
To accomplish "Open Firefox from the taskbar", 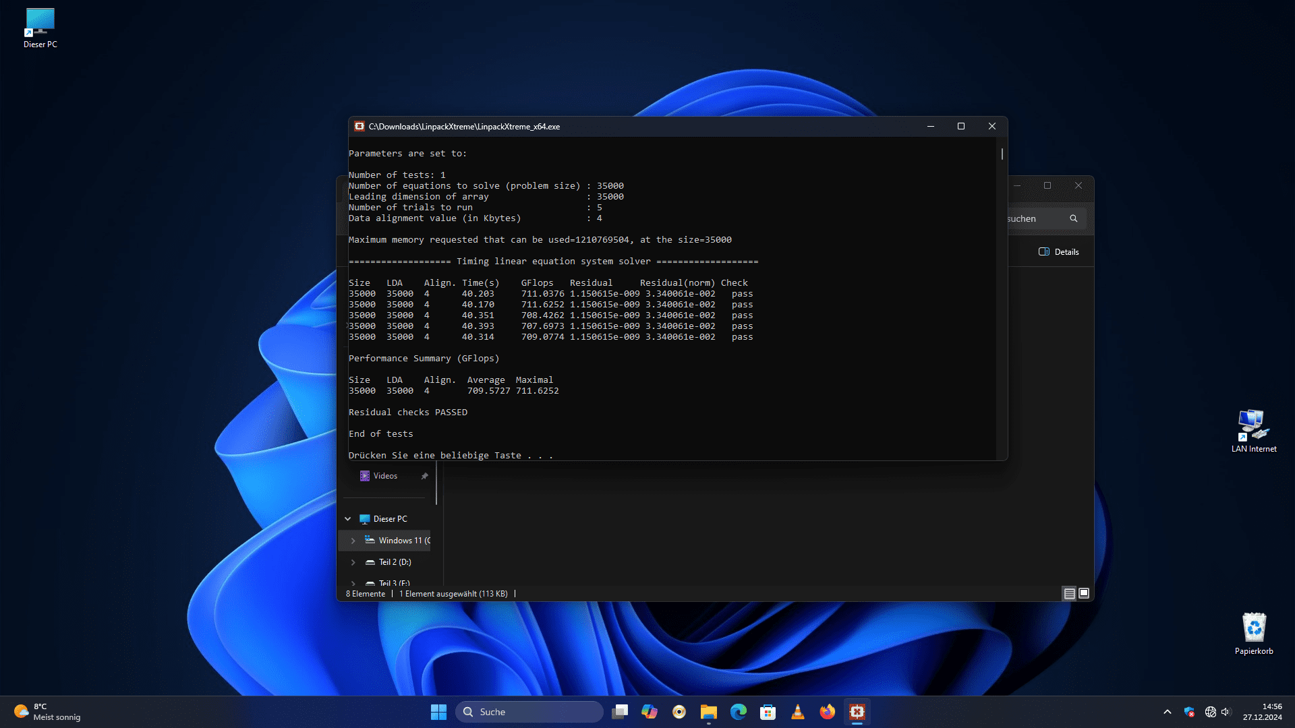I will point(827,712).
